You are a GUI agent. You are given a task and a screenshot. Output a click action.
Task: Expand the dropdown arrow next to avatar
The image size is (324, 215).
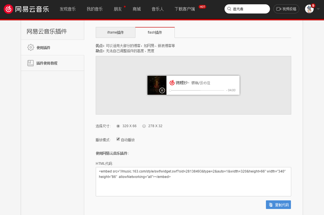(318, 9)
